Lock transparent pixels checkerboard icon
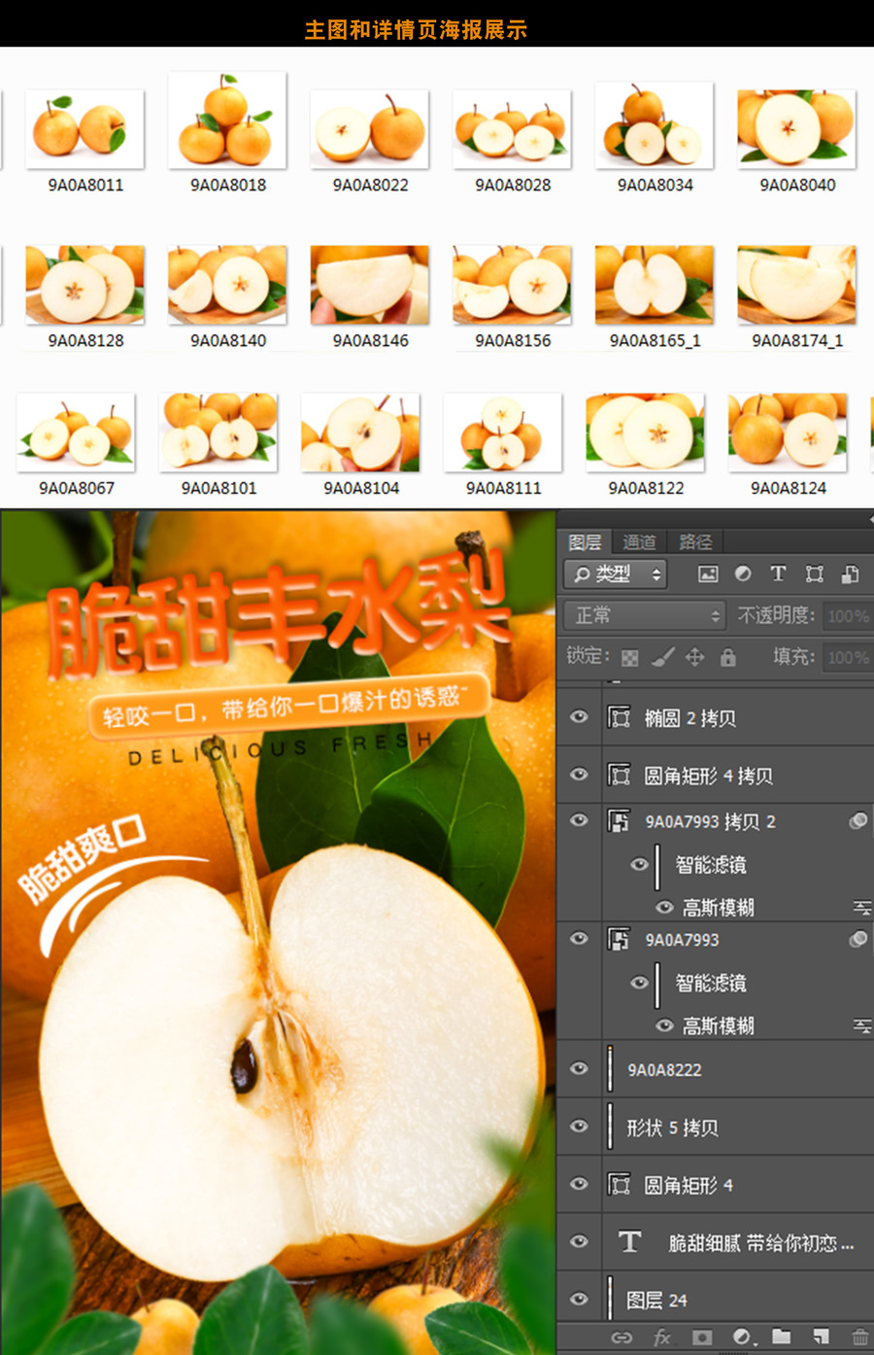The height and width of the screenshot is (1355, 874). click(x=630, y=658)
